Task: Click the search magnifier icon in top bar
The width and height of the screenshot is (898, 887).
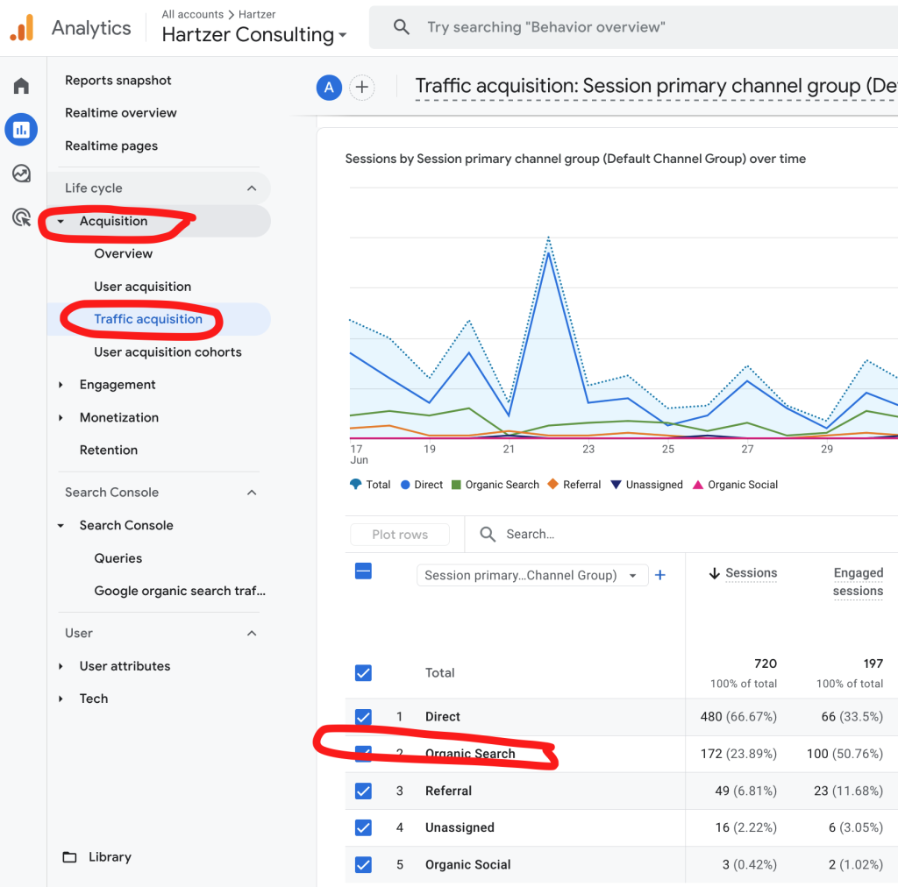Action: pos(402,27)
